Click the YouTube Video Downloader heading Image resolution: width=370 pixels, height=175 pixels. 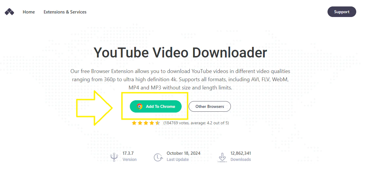point(180,53)
